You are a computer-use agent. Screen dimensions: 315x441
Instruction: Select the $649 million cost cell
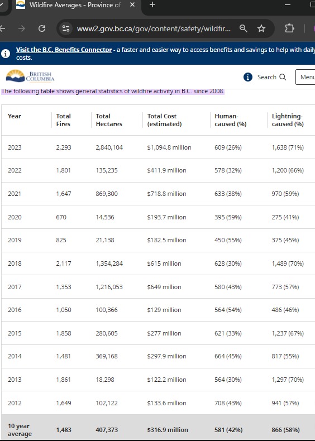click(164, 287)
